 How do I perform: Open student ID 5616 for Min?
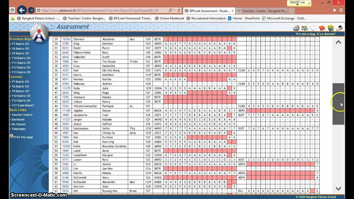[x=65, y=191]
